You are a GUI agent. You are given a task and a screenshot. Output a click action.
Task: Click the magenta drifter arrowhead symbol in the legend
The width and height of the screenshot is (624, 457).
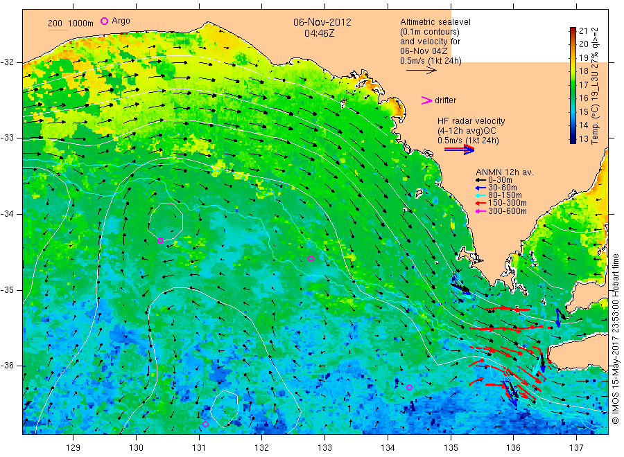426,100
